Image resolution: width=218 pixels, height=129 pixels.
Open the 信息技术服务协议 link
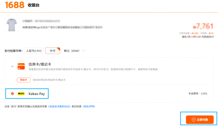[60, 107]
